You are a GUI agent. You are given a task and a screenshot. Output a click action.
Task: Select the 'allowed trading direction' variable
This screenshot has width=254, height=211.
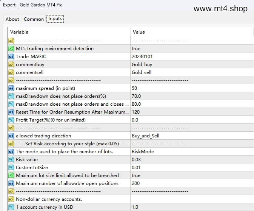click(43, 136)
